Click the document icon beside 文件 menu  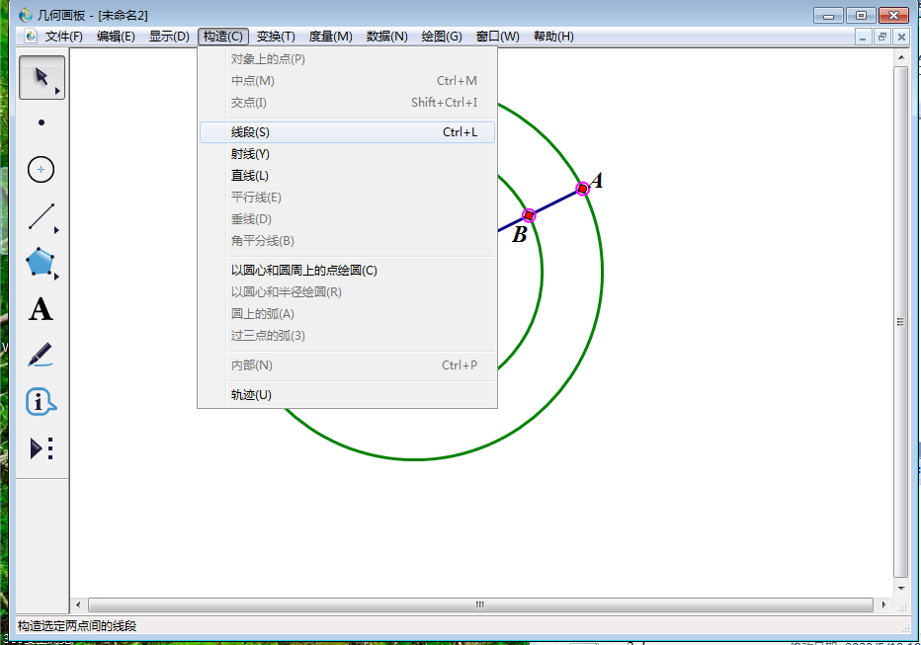(31, 37)
